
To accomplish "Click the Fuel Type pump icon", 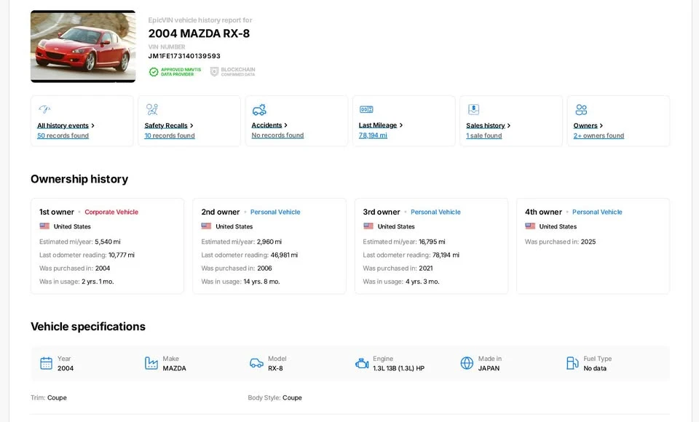I will (x=572, y=363).
